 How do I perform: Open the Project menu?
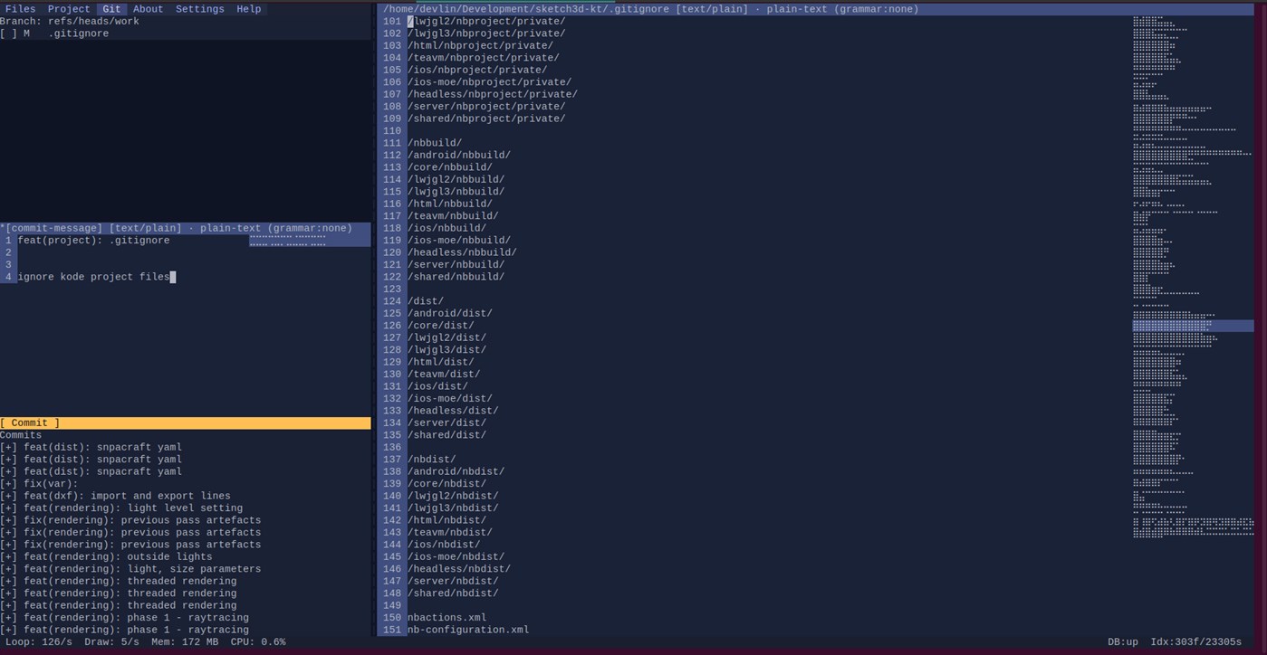(69, 9)
